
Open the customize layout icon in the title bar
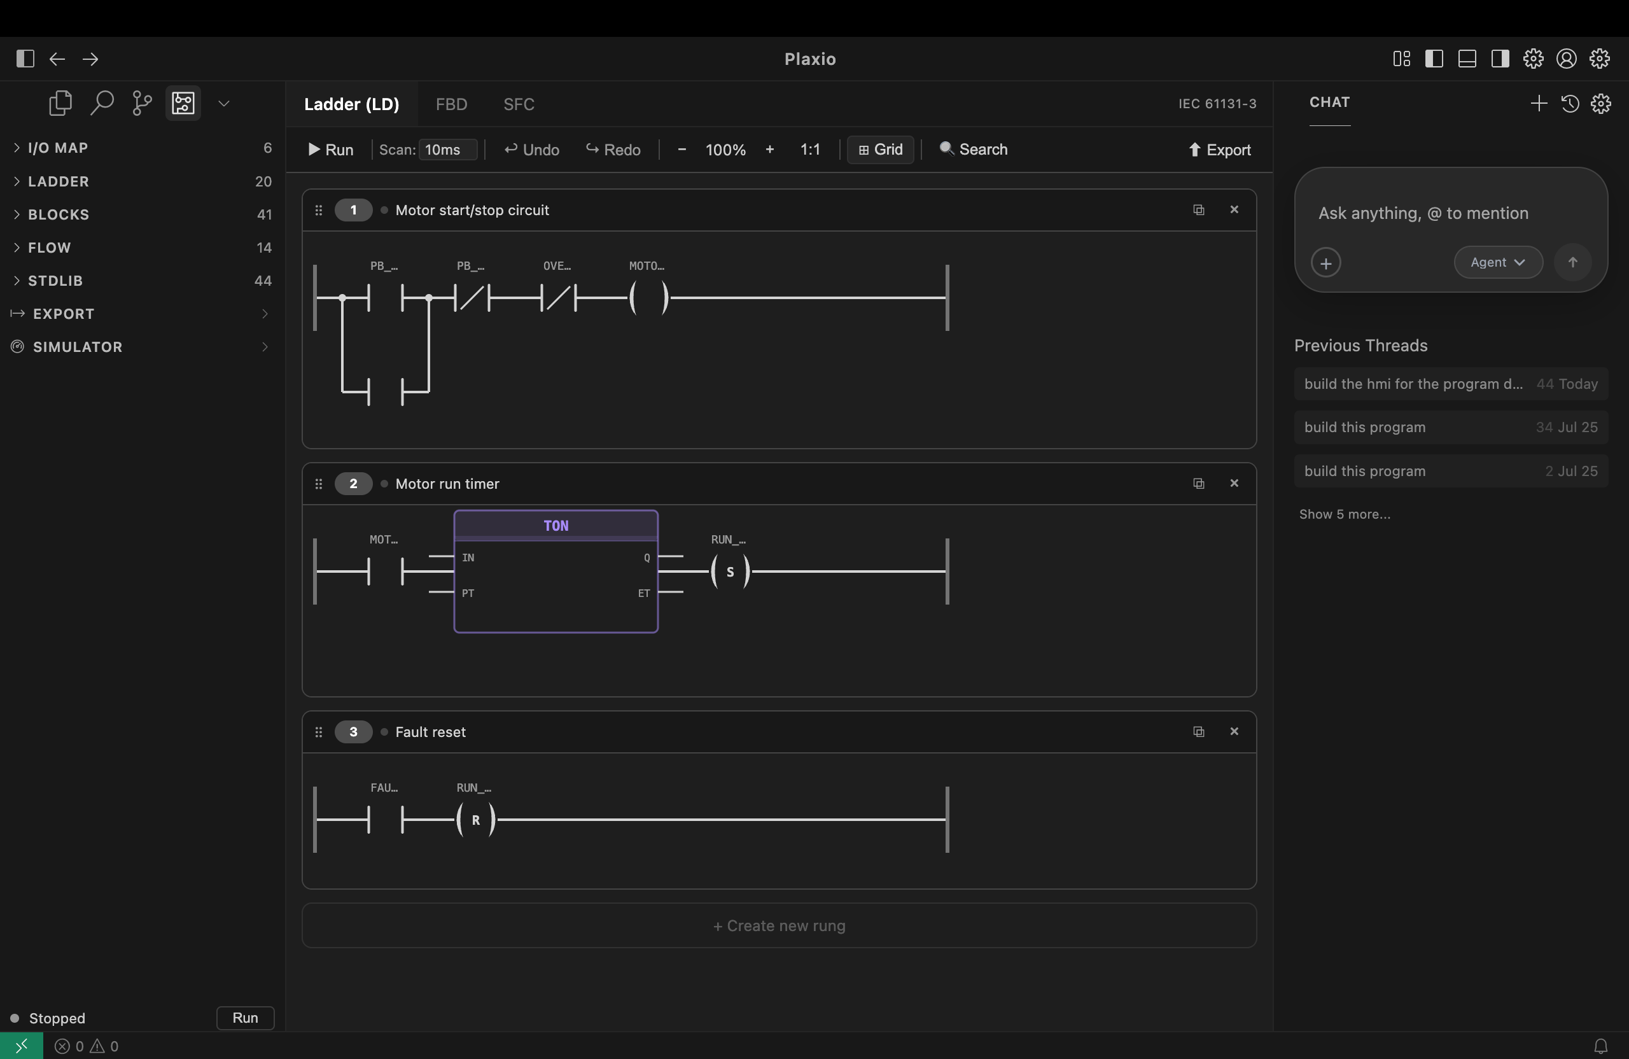click(1401, 59)
